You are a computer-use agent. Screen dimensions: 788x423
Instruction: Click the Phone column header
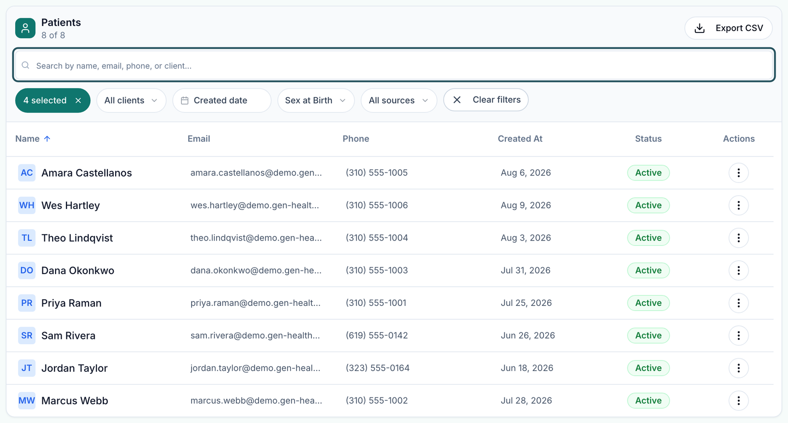point(356,139)
